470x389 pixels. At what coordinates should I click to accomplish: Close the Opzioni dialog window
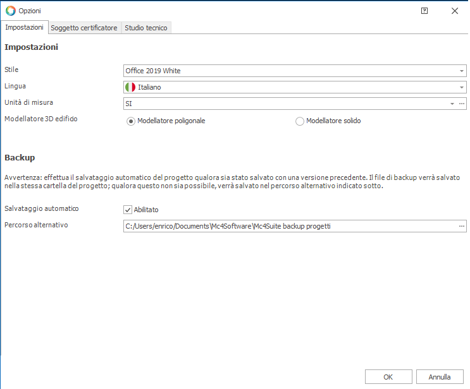point(454,11)
